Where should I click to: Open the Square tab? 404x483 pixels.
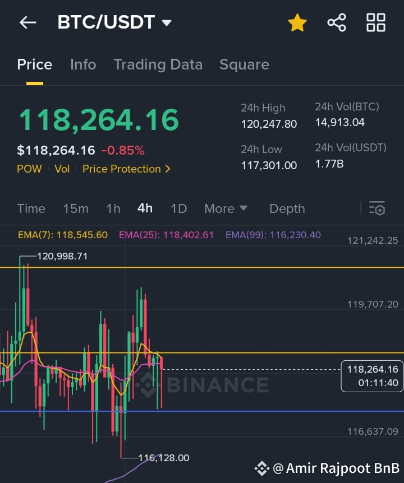(x=244, y=64)
